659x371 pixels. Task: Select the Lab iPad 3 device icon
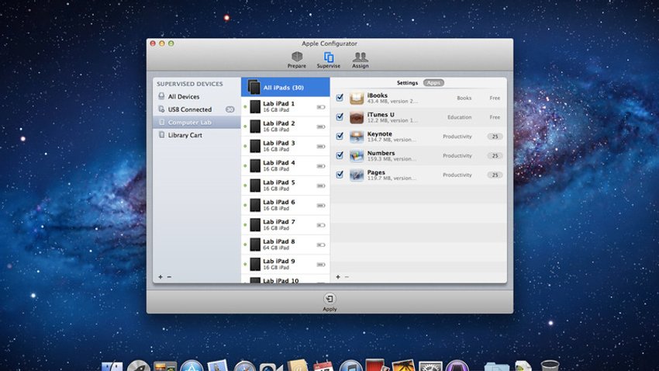click(x=255, y=146)
